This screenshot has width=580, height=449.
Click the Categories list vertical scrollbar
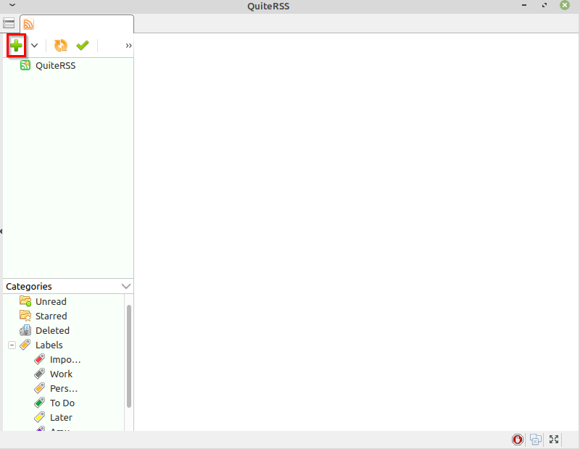129,356
